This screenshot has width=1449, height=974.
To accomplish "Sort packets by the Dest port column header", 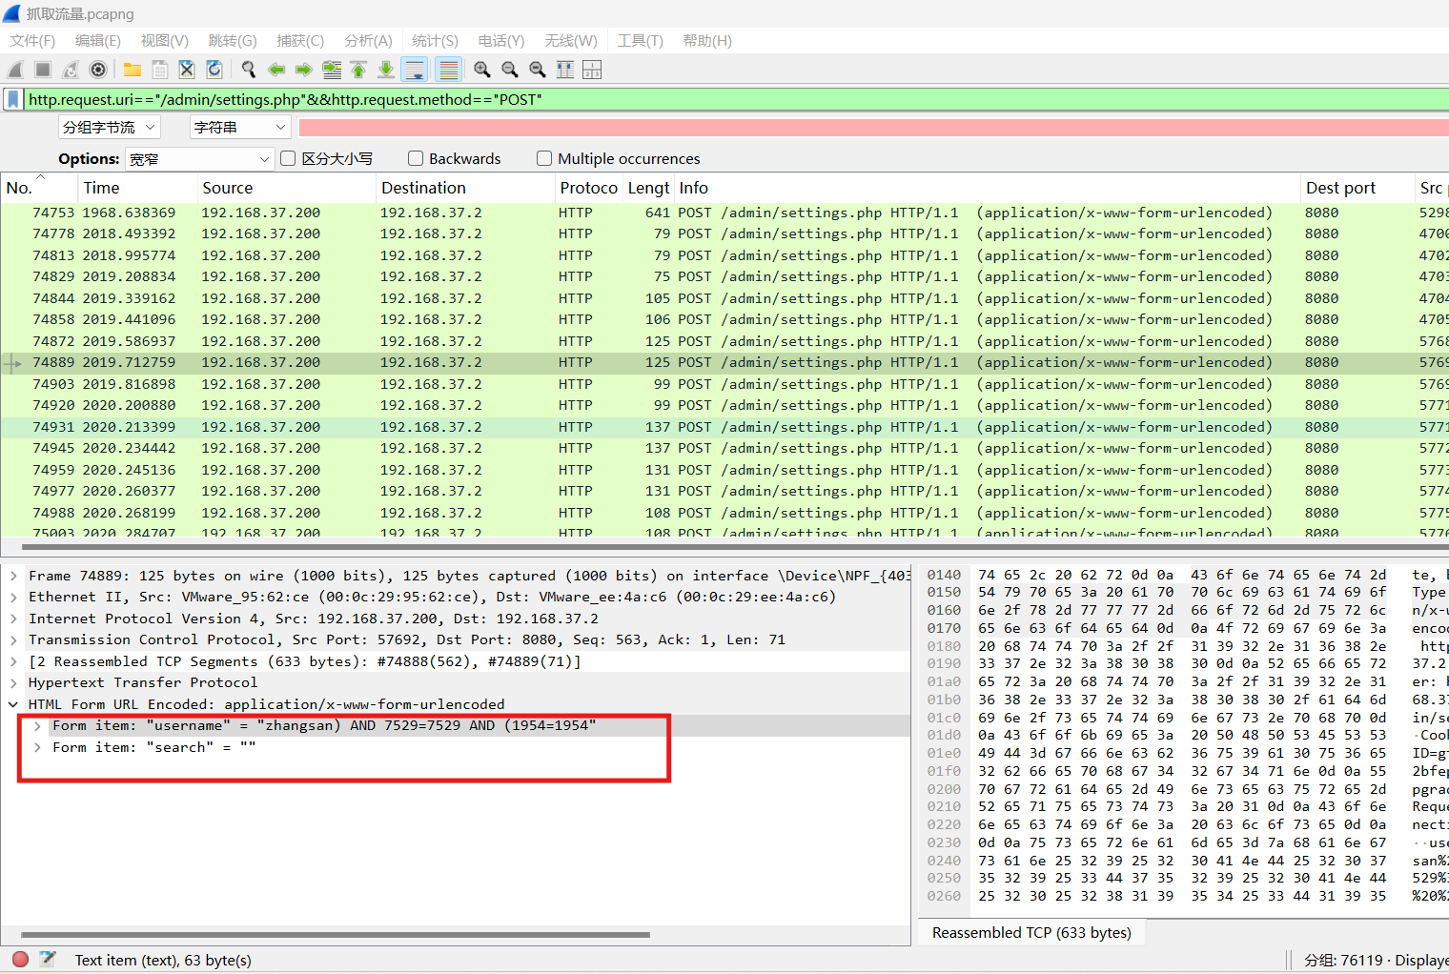I will [x=1357, y=188].
